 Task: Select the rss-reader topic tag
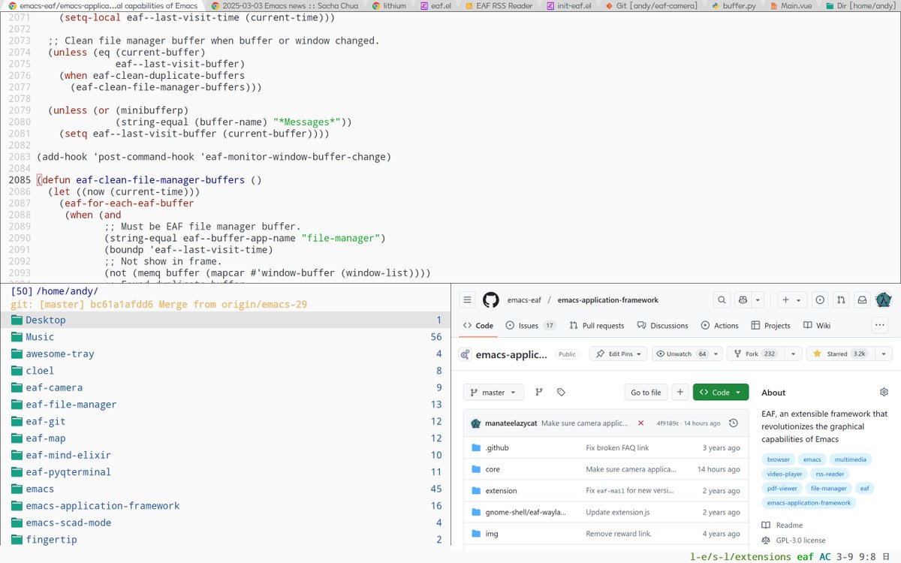830,474
